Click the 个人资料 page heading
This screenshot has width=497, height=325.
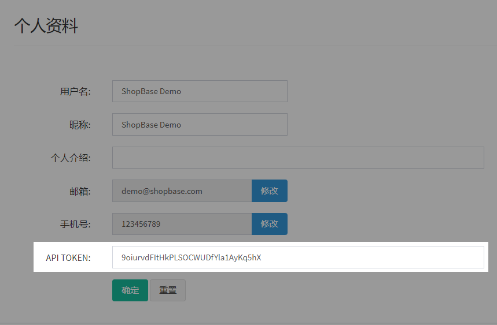click(46, 26)
